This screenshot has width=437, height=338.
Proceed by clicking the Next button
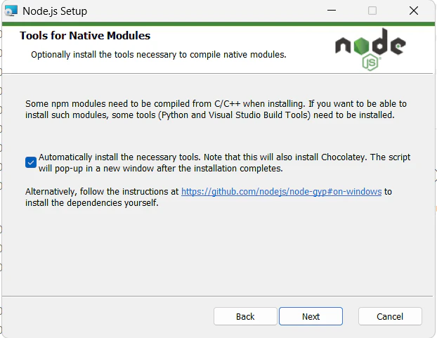(311, 316)
